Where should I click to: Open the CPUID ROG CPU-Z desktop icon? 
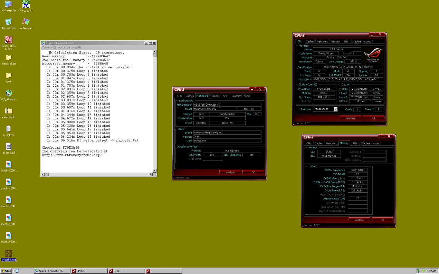8,40
